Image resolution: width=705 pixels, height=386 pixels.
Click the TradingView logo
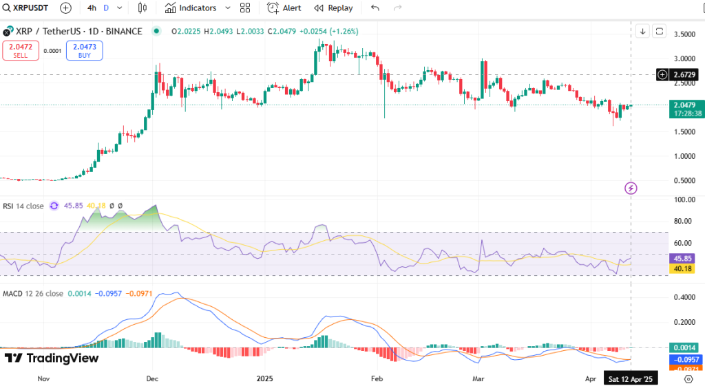point(52,358)
